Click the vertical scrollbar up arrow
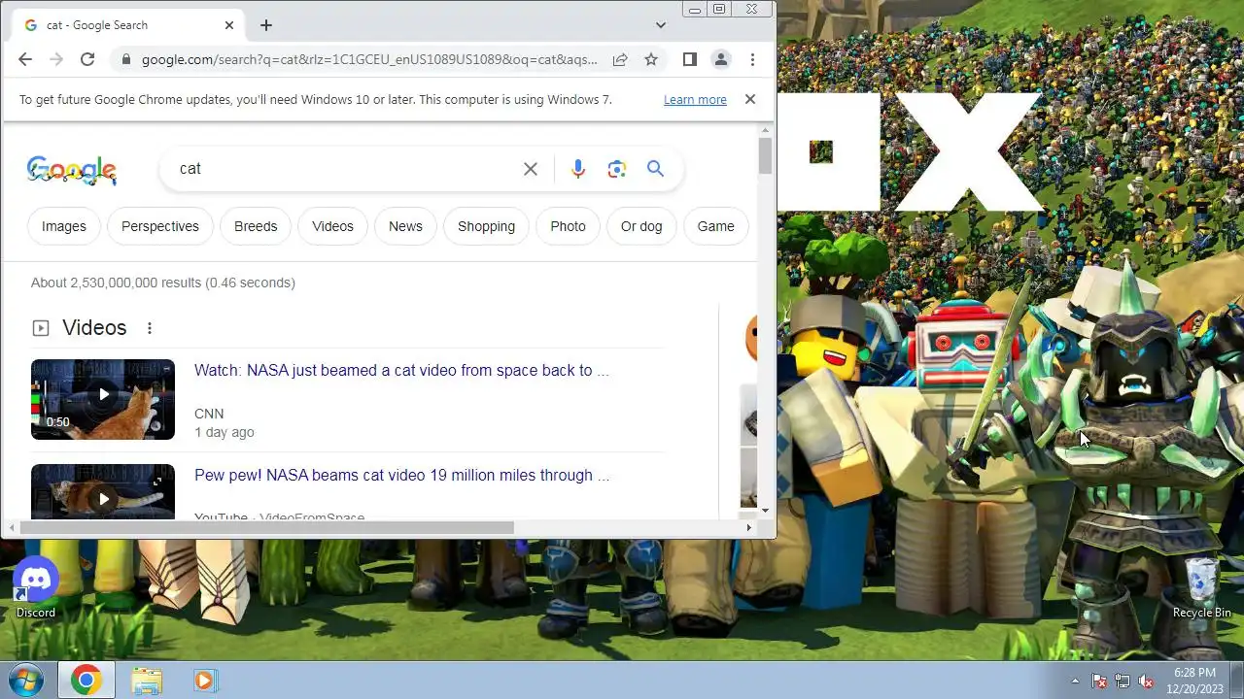Screen dimensions: 1244x699 [x=766, y=130]
